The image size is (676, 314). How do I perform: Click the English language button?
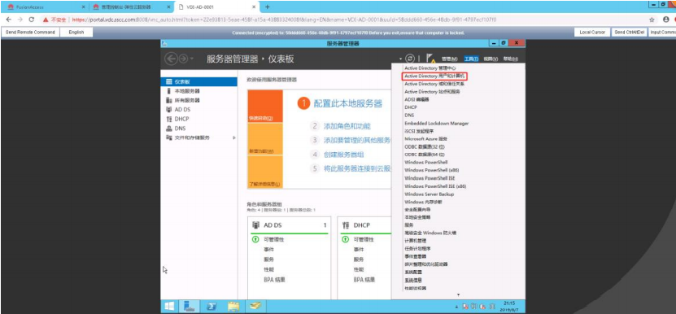coord(76,33)
